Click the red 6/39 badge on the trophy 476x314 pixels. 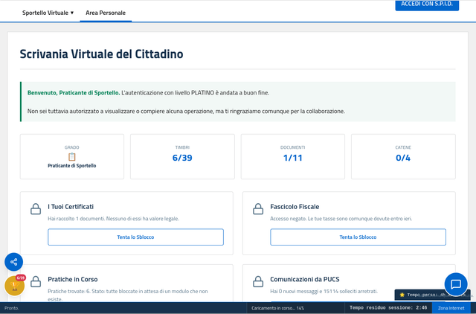click(21, 278)
